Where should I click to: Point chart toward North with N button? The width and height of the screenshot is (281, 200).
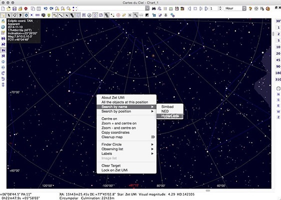click(278, 94)
